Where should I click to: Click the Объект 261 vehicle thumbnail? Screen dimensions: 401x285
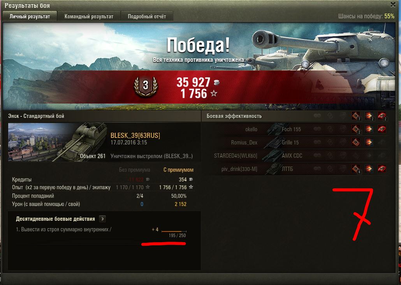pos(58,142)
